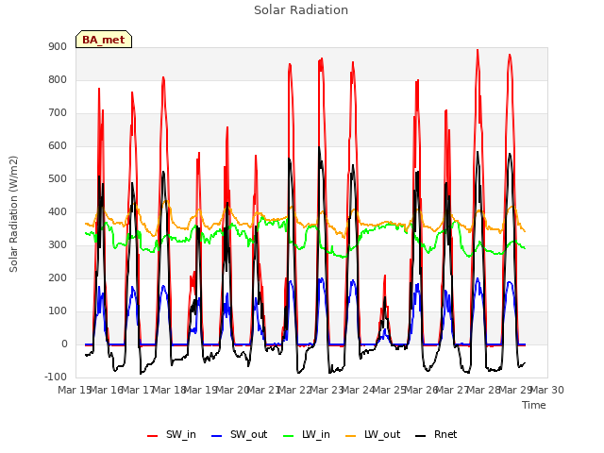The width and height of the screenshot is (604, 453).
Task: Click the 0 y-axis tick label
Action: [x=64, y=344]
